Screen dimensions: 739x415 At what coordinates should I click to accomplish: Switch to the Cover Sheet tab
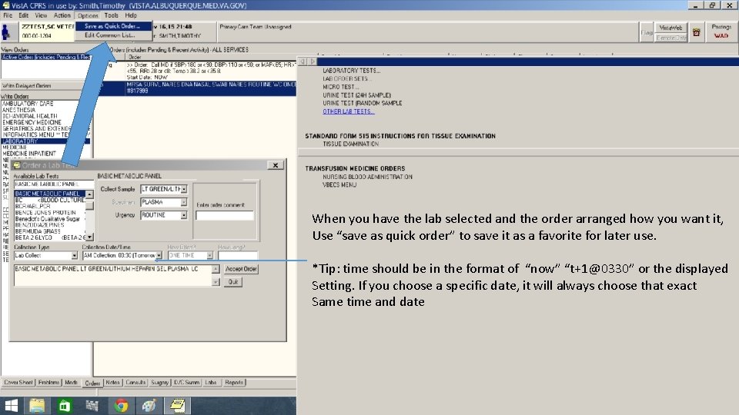pyautogui.click(x=18, y=383)
